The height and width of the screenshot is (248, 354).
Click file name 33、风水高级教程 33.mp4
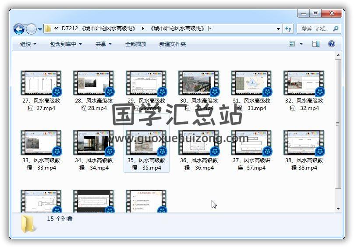click(x=41, y=164)
